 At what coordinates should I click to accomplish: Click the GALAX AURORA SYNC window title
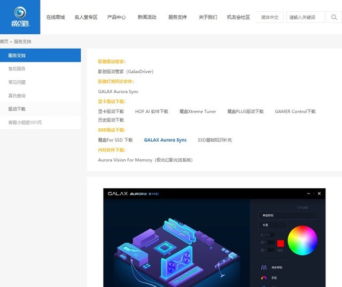coord(133,193)
